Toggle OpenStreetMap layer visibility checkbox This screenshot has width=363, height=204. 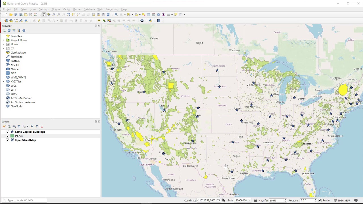(8, 140)
